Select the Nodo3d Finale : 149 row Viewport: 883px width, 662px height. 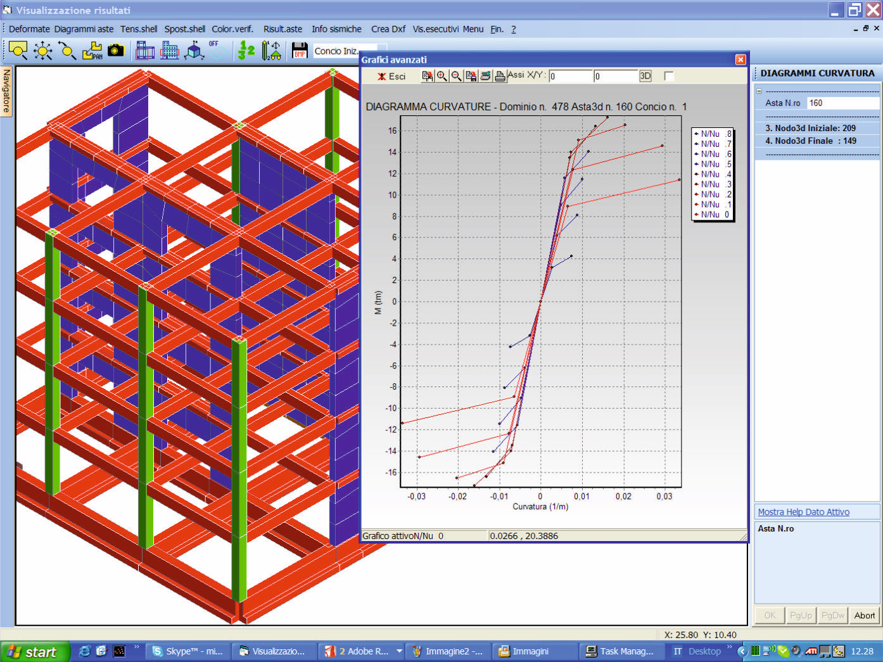(x=817, y=141)
